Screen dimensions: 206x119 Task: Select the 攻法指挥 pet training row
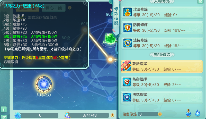pyautogui.click(x=162, y=66)
